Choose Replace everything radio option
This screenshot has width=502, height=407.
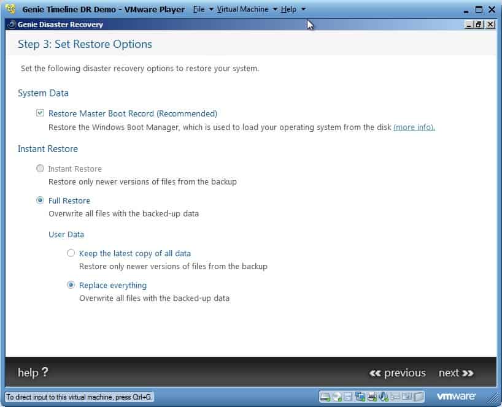coord(71,285)
